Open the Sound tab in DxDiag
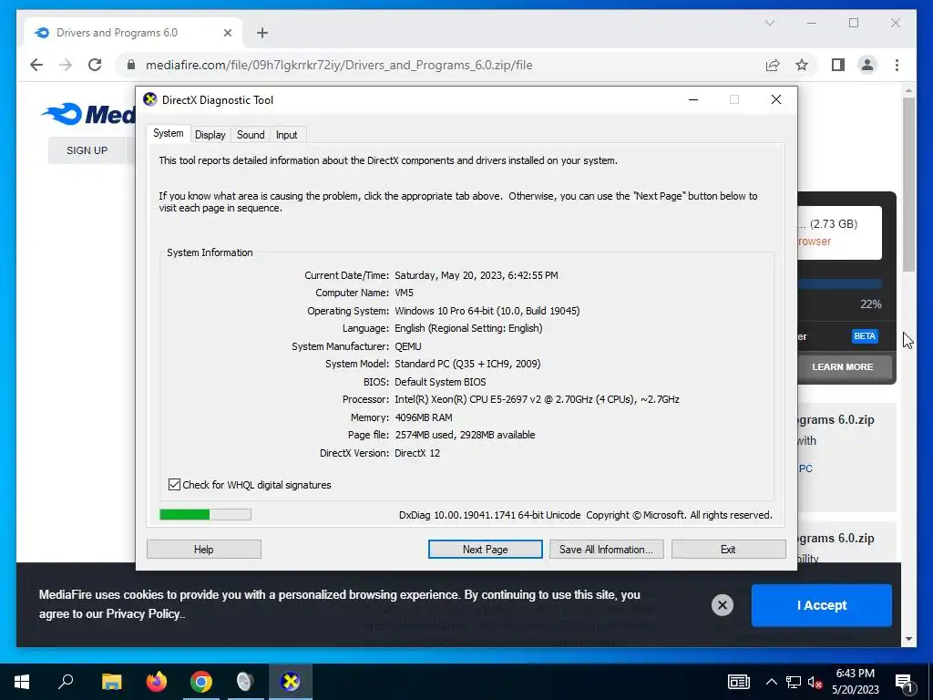 [251, 135]
